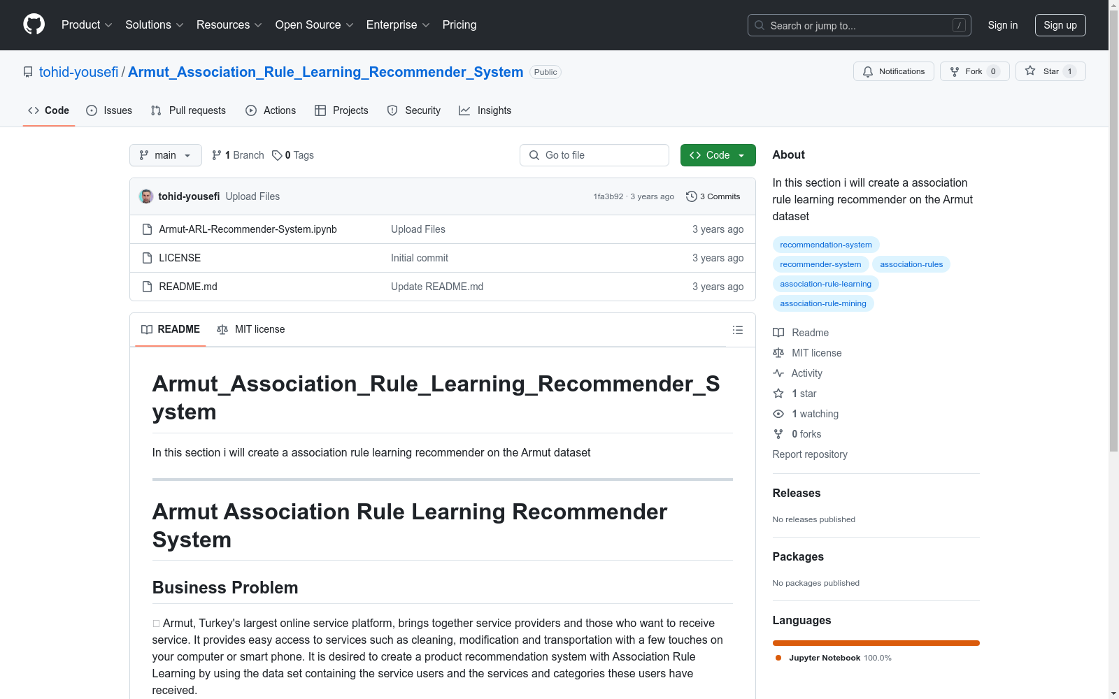Expand the Resources menu
The width and height of the screenshot is (1119, 699).
click(229, 24)
